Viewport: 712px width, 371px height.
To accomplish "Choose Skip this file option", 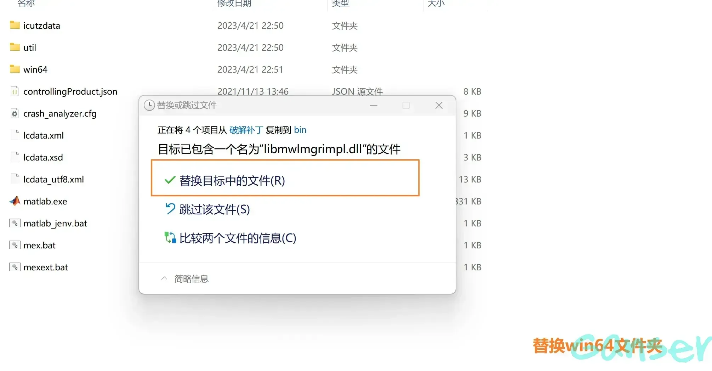I will pos(214,209).
